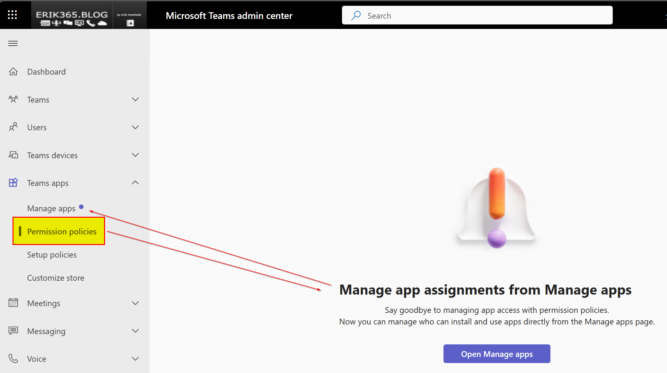Click the Dashboard home icon
Image resolution: width=667 pixels, height=373 pixels.
click(x=13, y=71)
